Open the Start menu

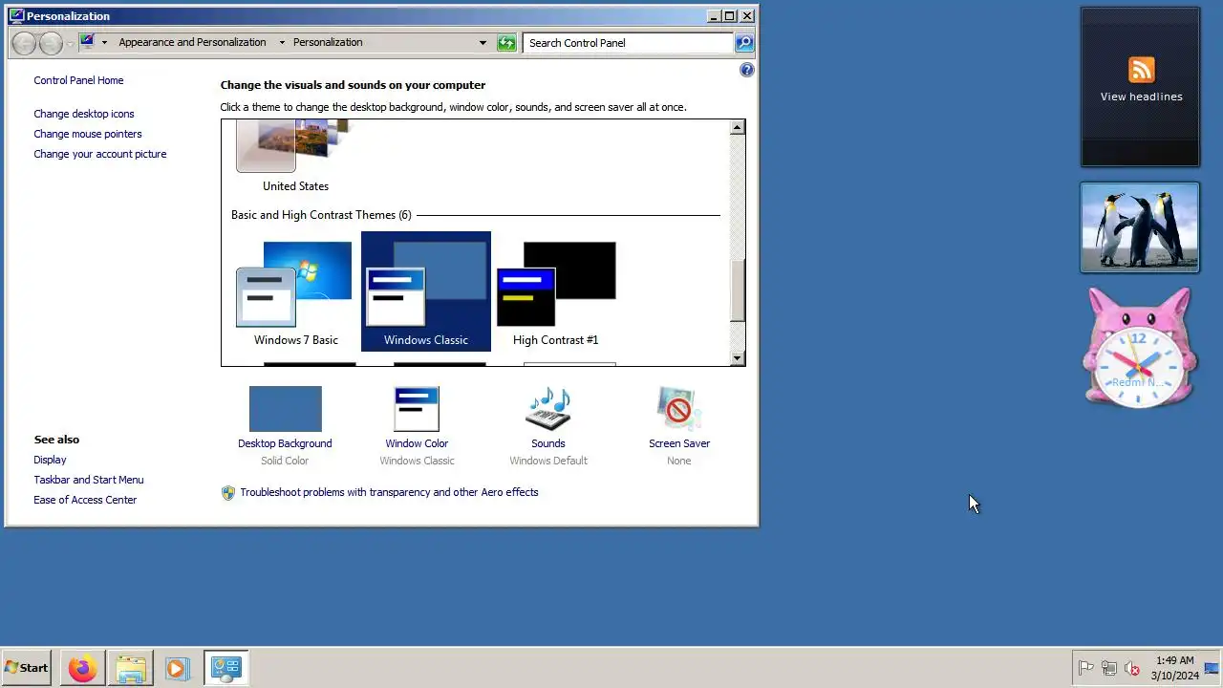coord(27,668)
